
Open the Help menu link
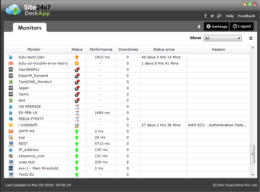230,16
